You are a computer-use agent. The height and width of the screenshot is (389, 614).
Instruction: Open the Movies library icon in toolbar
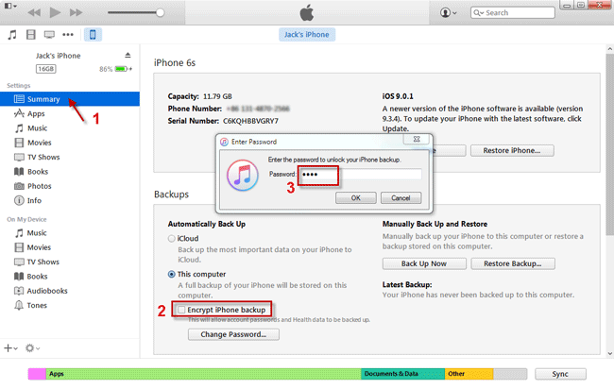coord(30,34)
